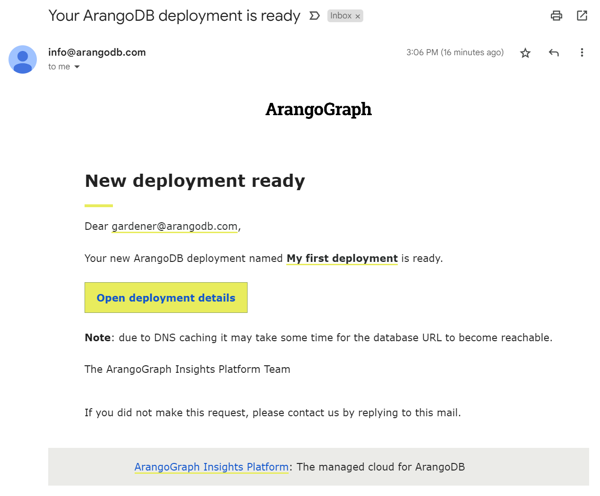
Task: Click the 3:06 PM timestamp
Action: click(455, 52)
